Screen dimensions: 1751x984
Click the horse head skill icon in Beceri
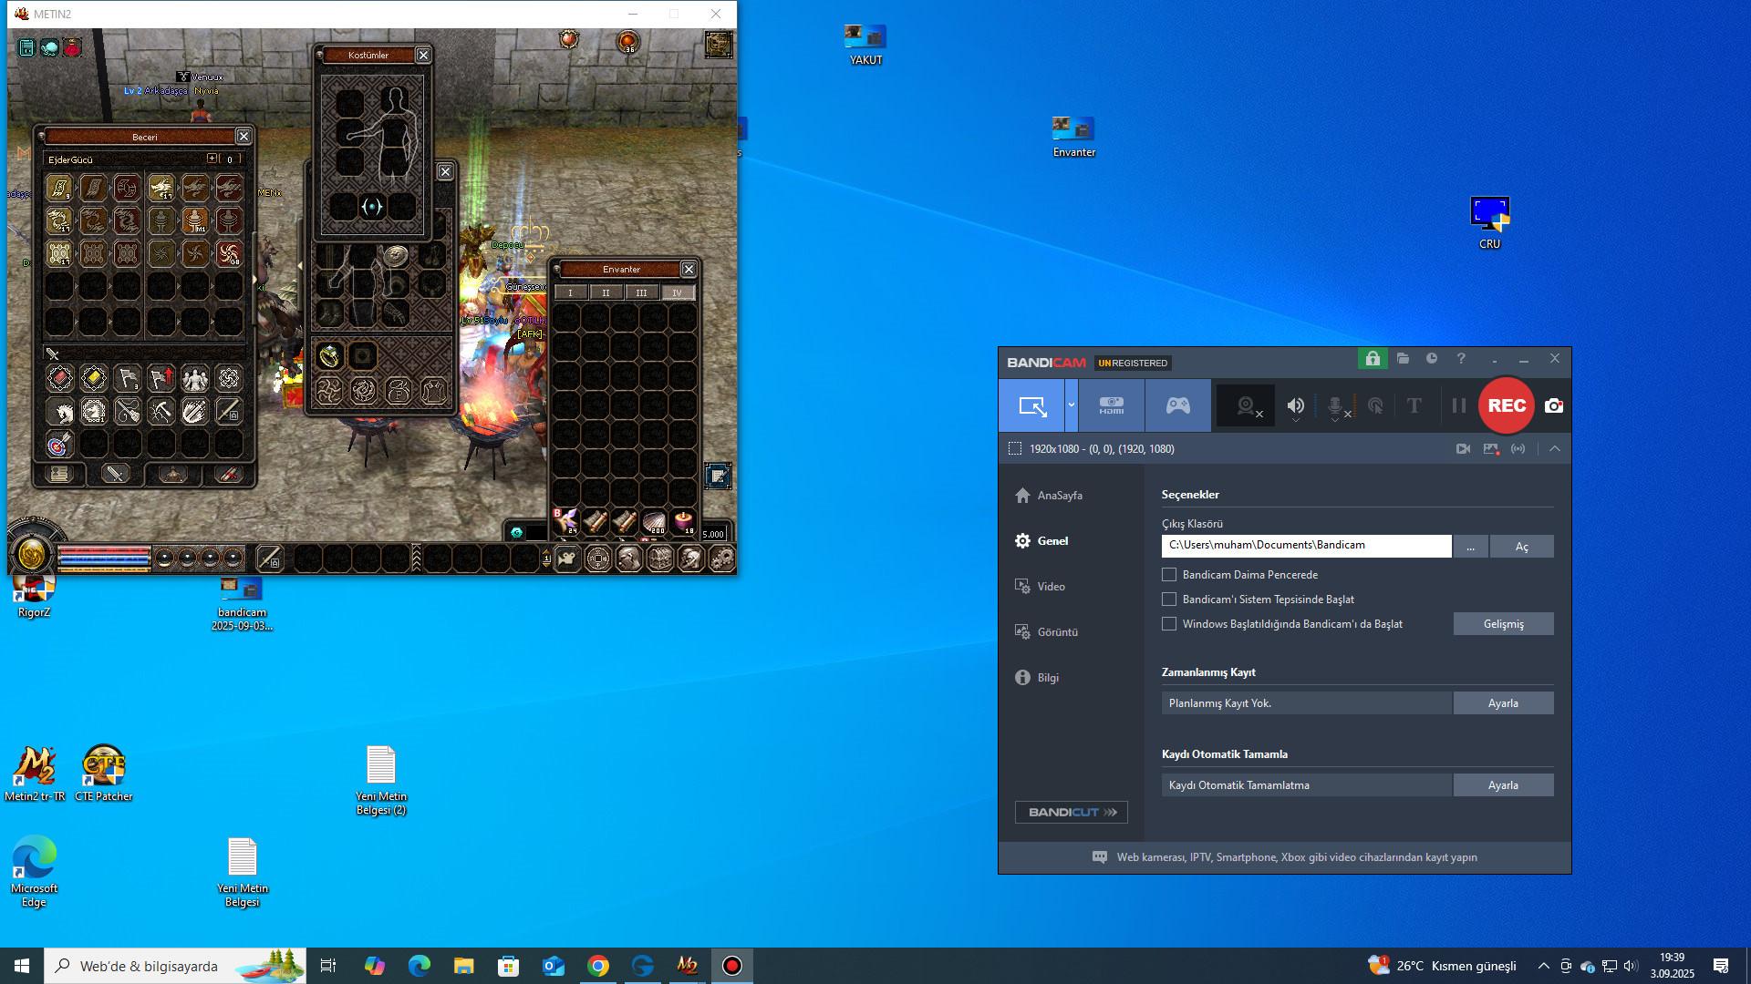[x=59, y=412]
